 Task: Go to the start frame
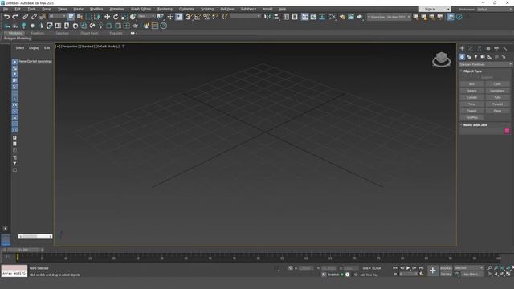(x=395, y=268)
